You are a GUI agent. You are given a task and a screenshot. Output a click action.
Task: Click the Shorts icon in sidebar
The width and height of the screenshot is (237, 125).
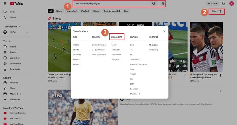click(x=5, y=17)
